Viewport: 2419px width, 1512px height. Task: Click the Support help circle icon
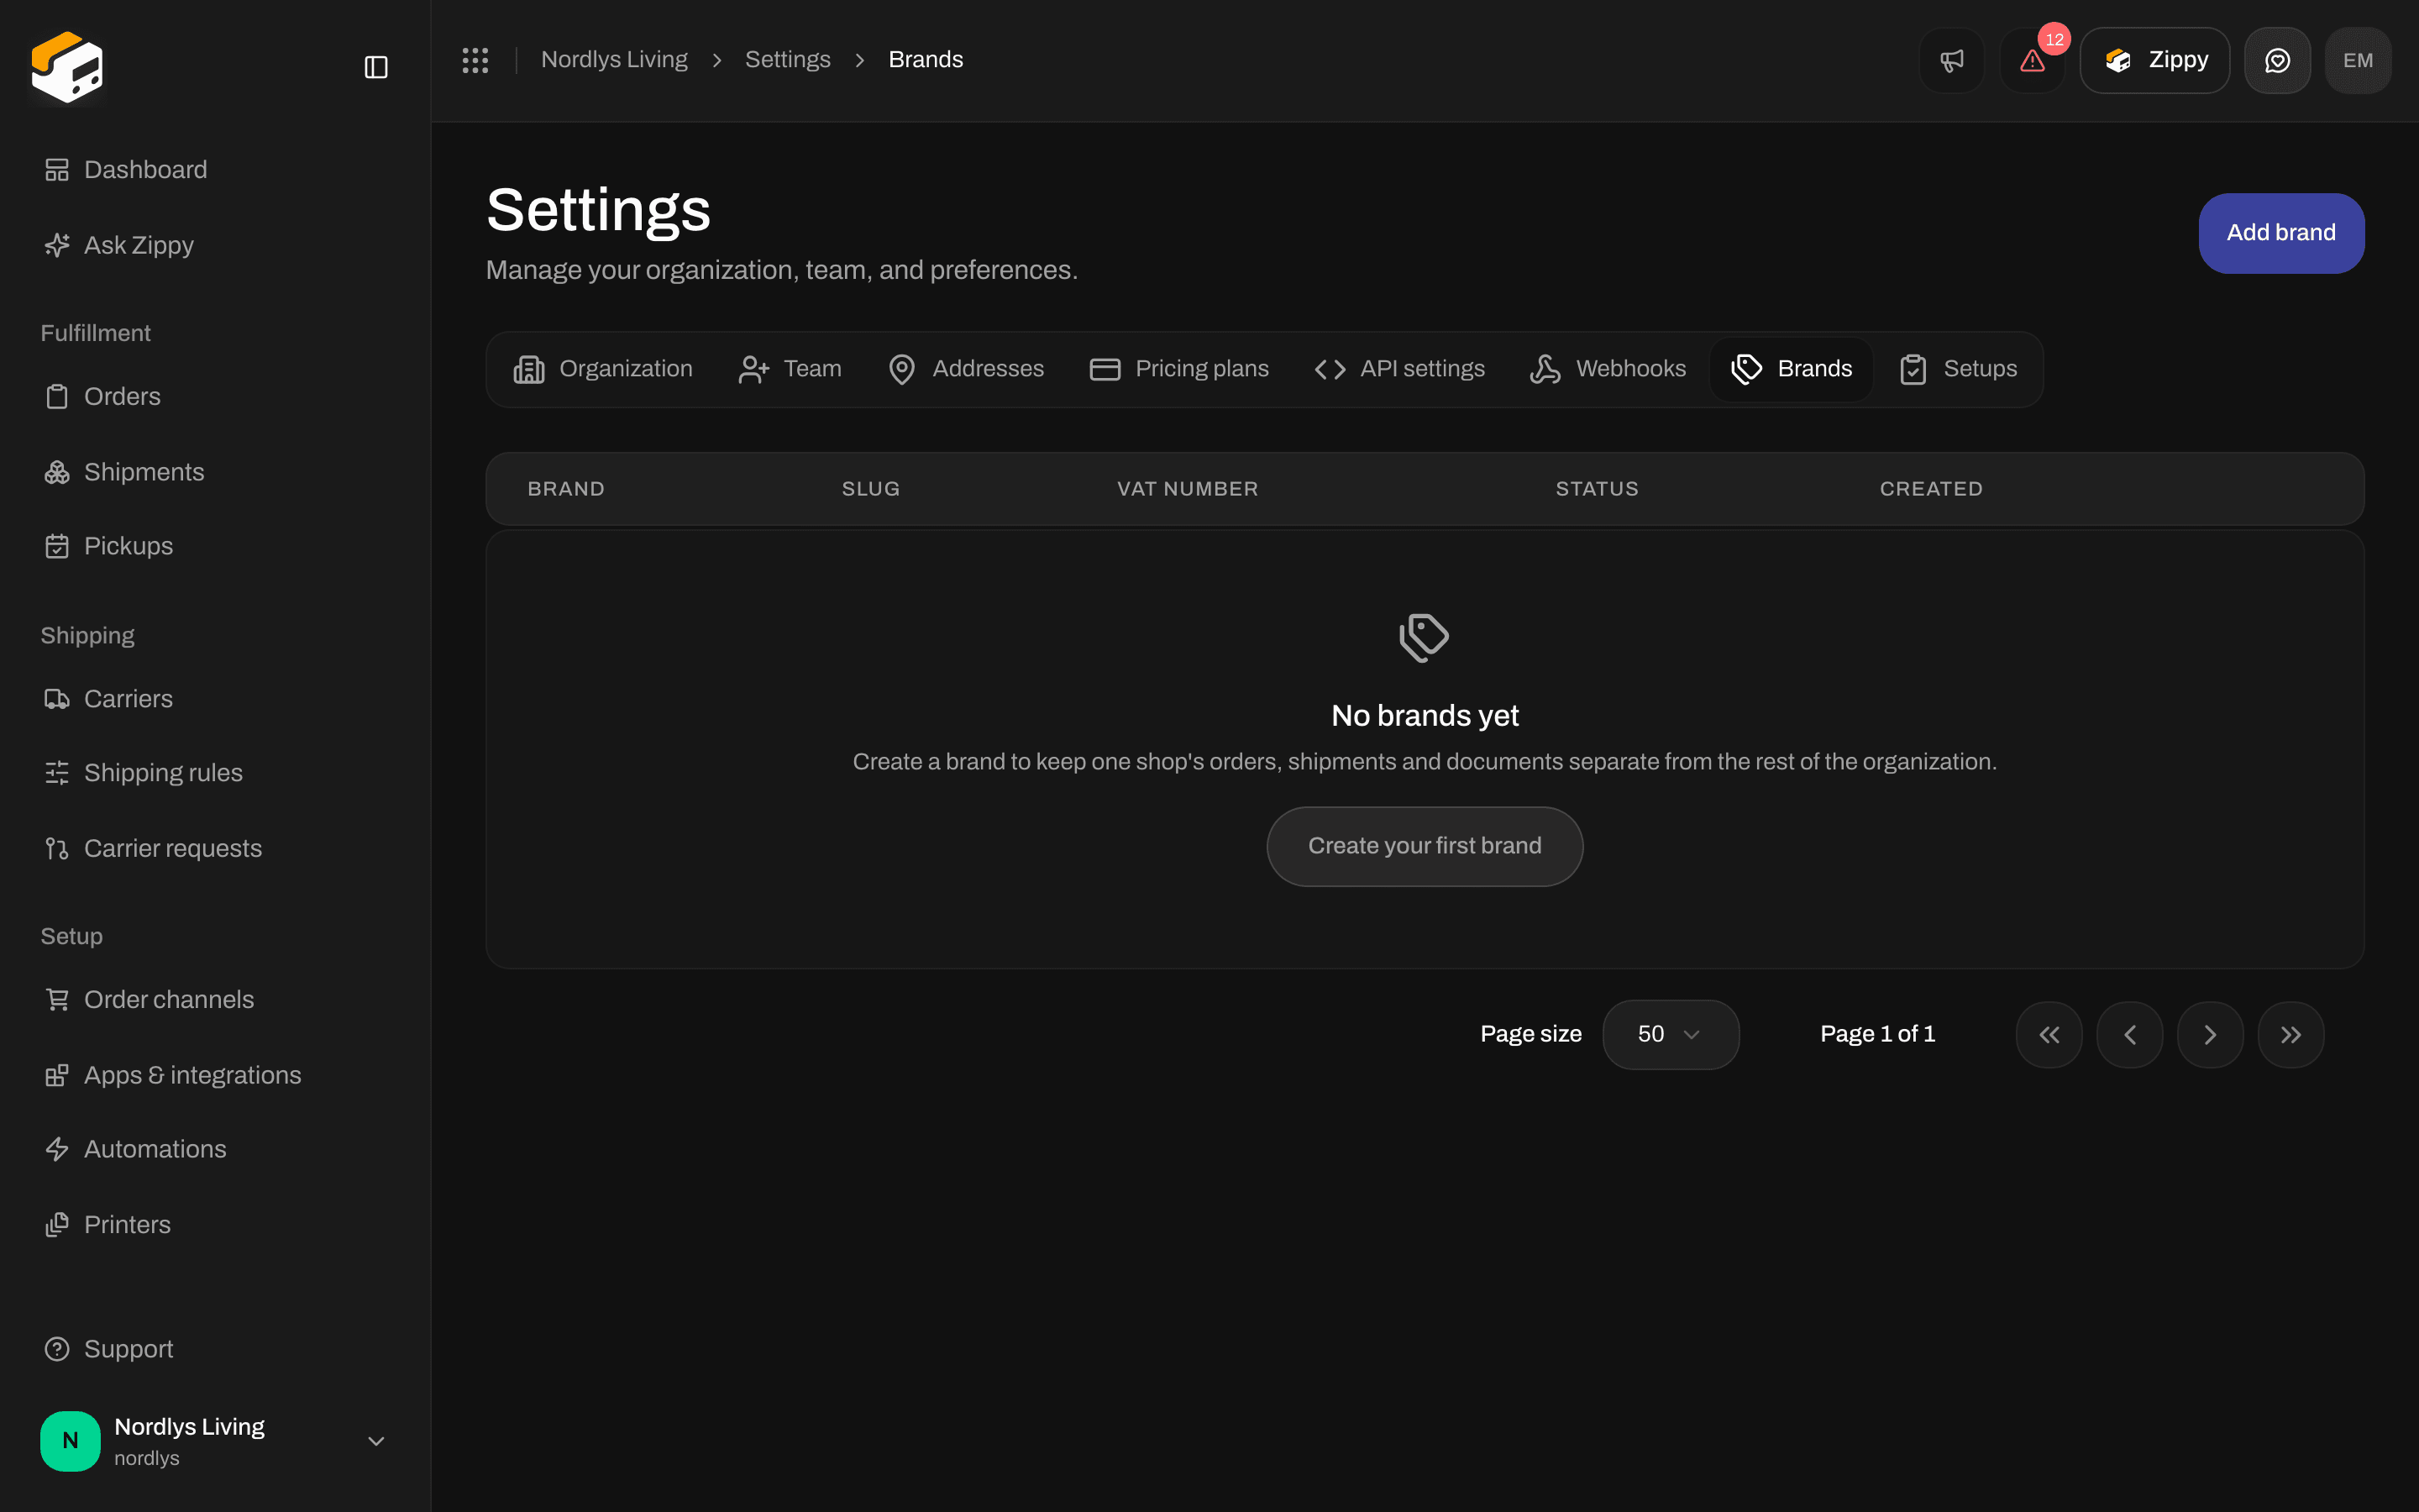[57, 1349]
